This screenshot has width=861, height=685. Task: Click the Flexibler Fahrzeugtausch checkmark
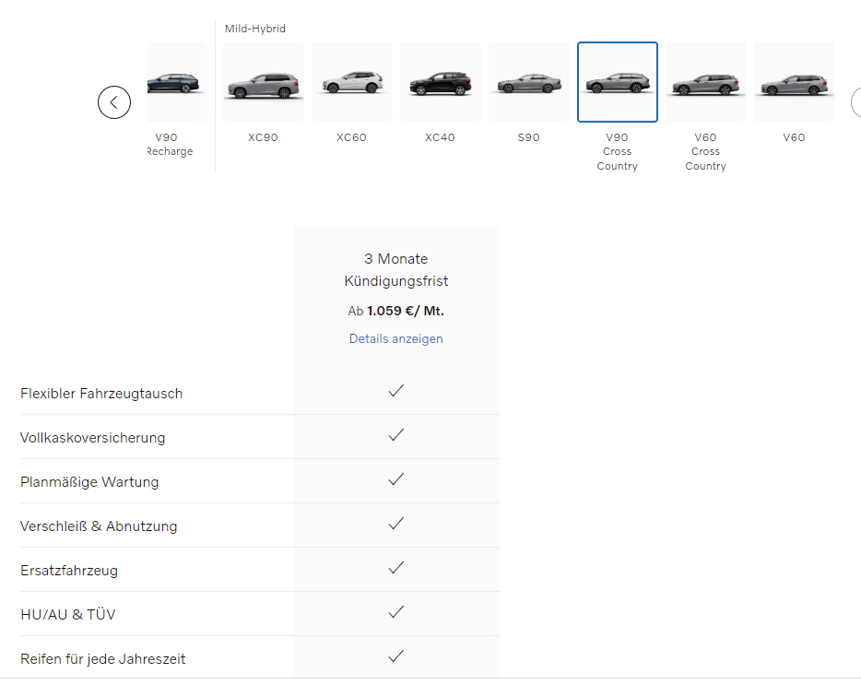click(x=396, y=391)
